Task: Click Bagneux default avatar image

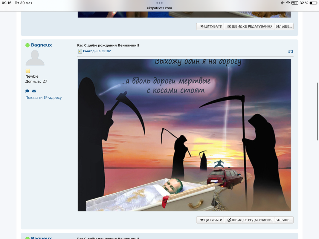Action: [35, 58]
